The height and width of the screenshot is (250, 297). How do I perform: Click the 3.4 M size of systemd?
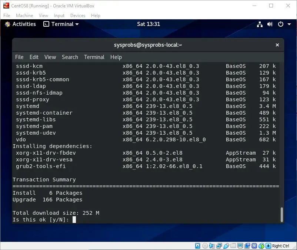coord(267,106)
